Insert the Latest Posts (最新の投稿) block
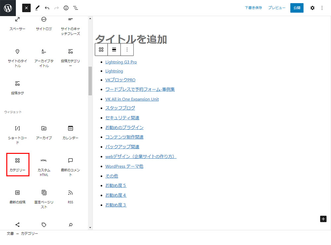Screen dimensions: 331x245 click(18, 196)
